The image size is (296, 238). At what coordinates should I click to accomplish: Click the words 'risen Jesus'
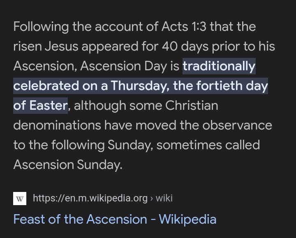click(x=46, y=46)
